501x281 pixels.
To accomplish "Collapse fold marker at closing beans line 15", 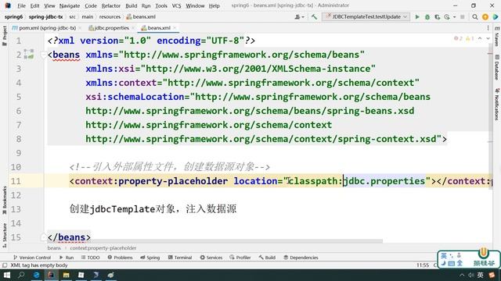I will pyautogui.click(x=44, y=237).
